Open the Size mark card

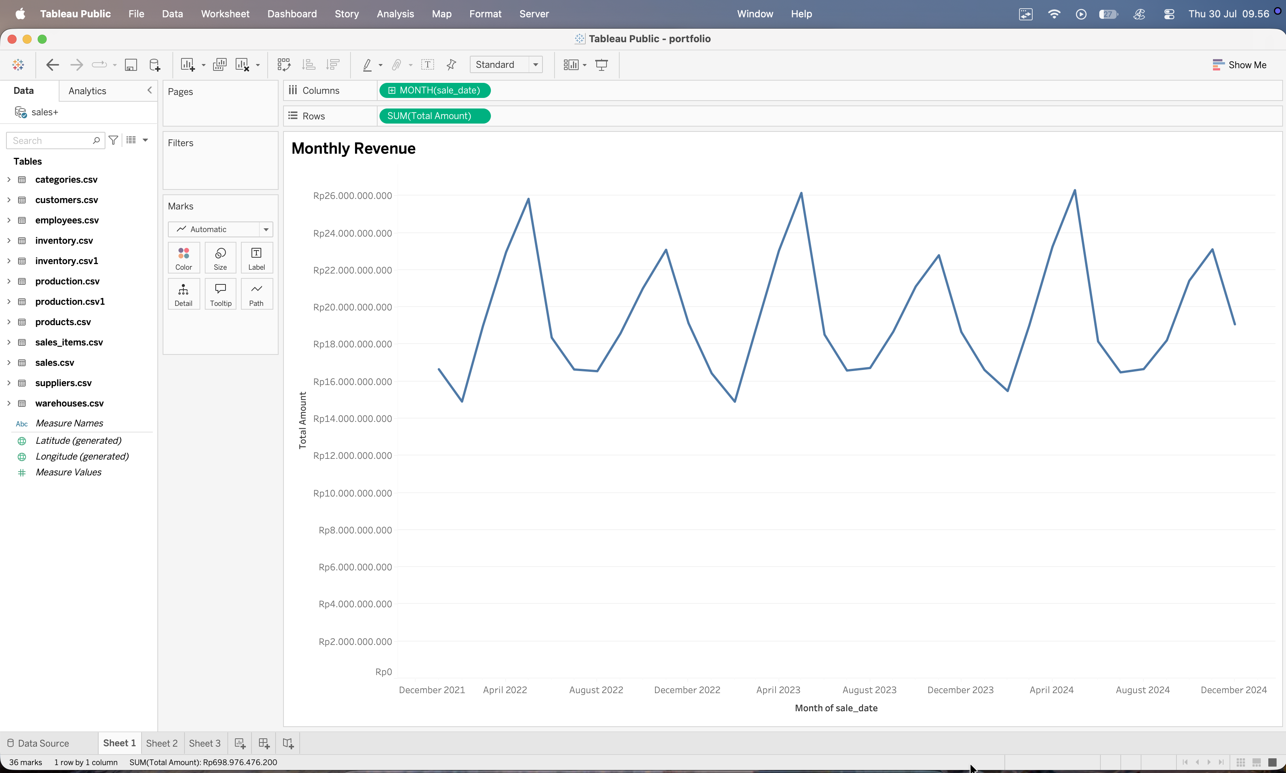[x=220, y=258]
